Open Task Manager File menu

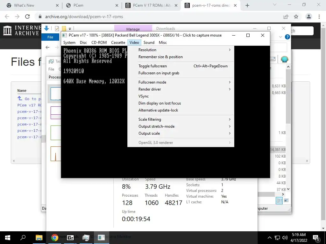(x=51, y=69)
